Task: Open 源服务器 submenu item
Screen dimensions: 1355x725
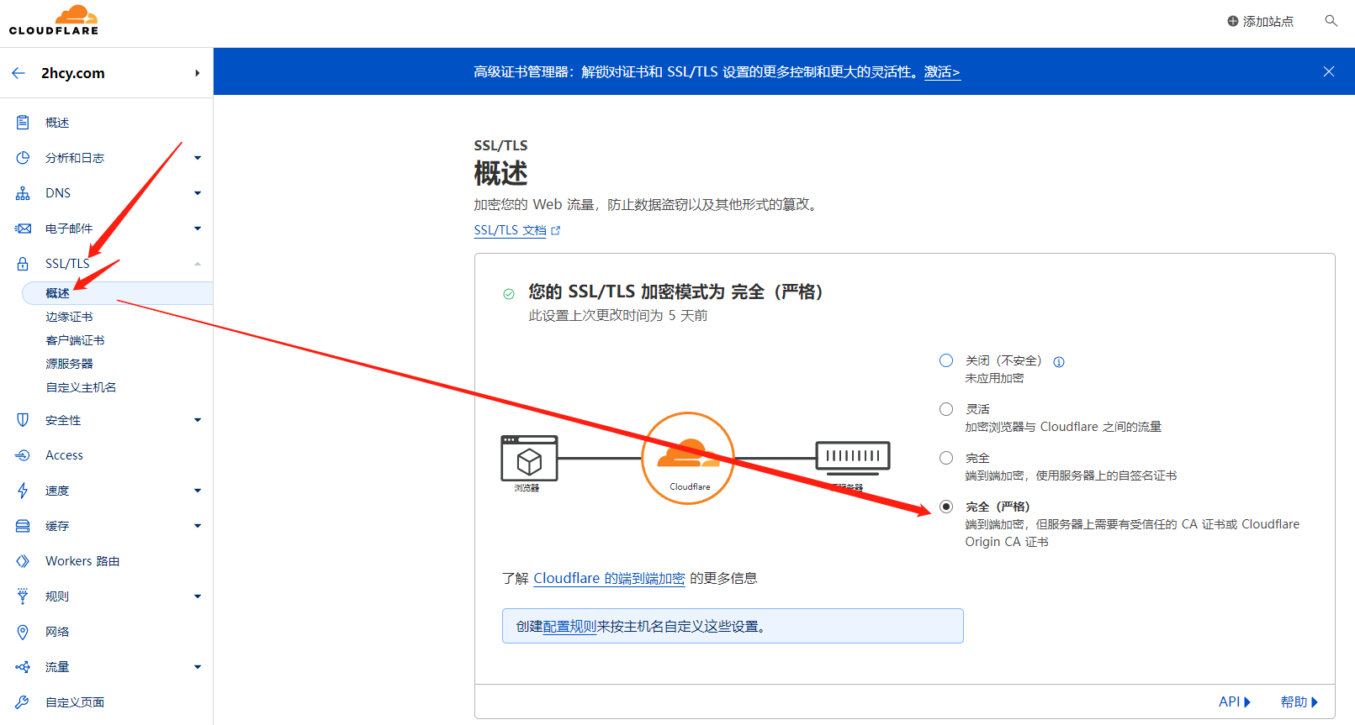Action: [x=69, y=364]
